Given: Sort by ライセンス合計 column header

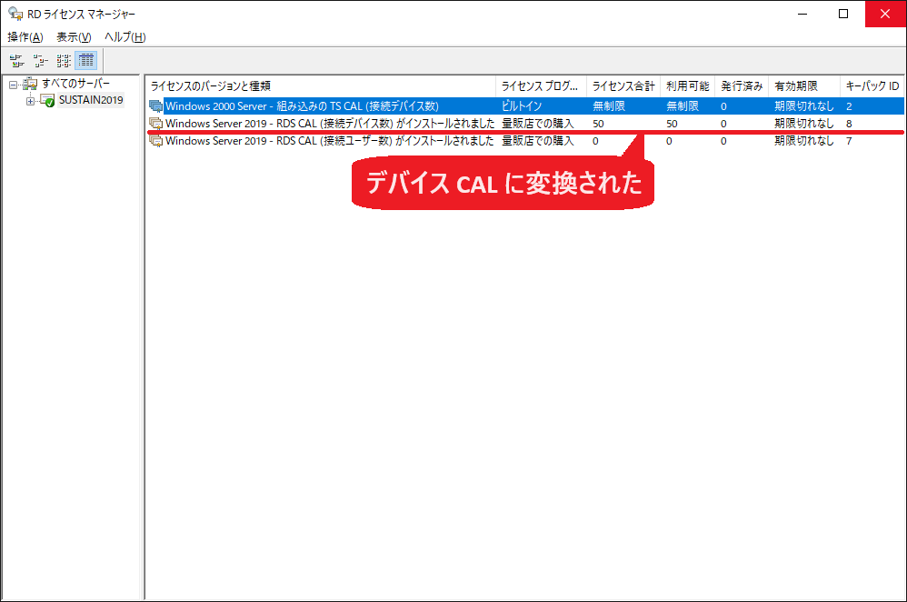Looking at the screenshot, I should [x=623, y=86].
